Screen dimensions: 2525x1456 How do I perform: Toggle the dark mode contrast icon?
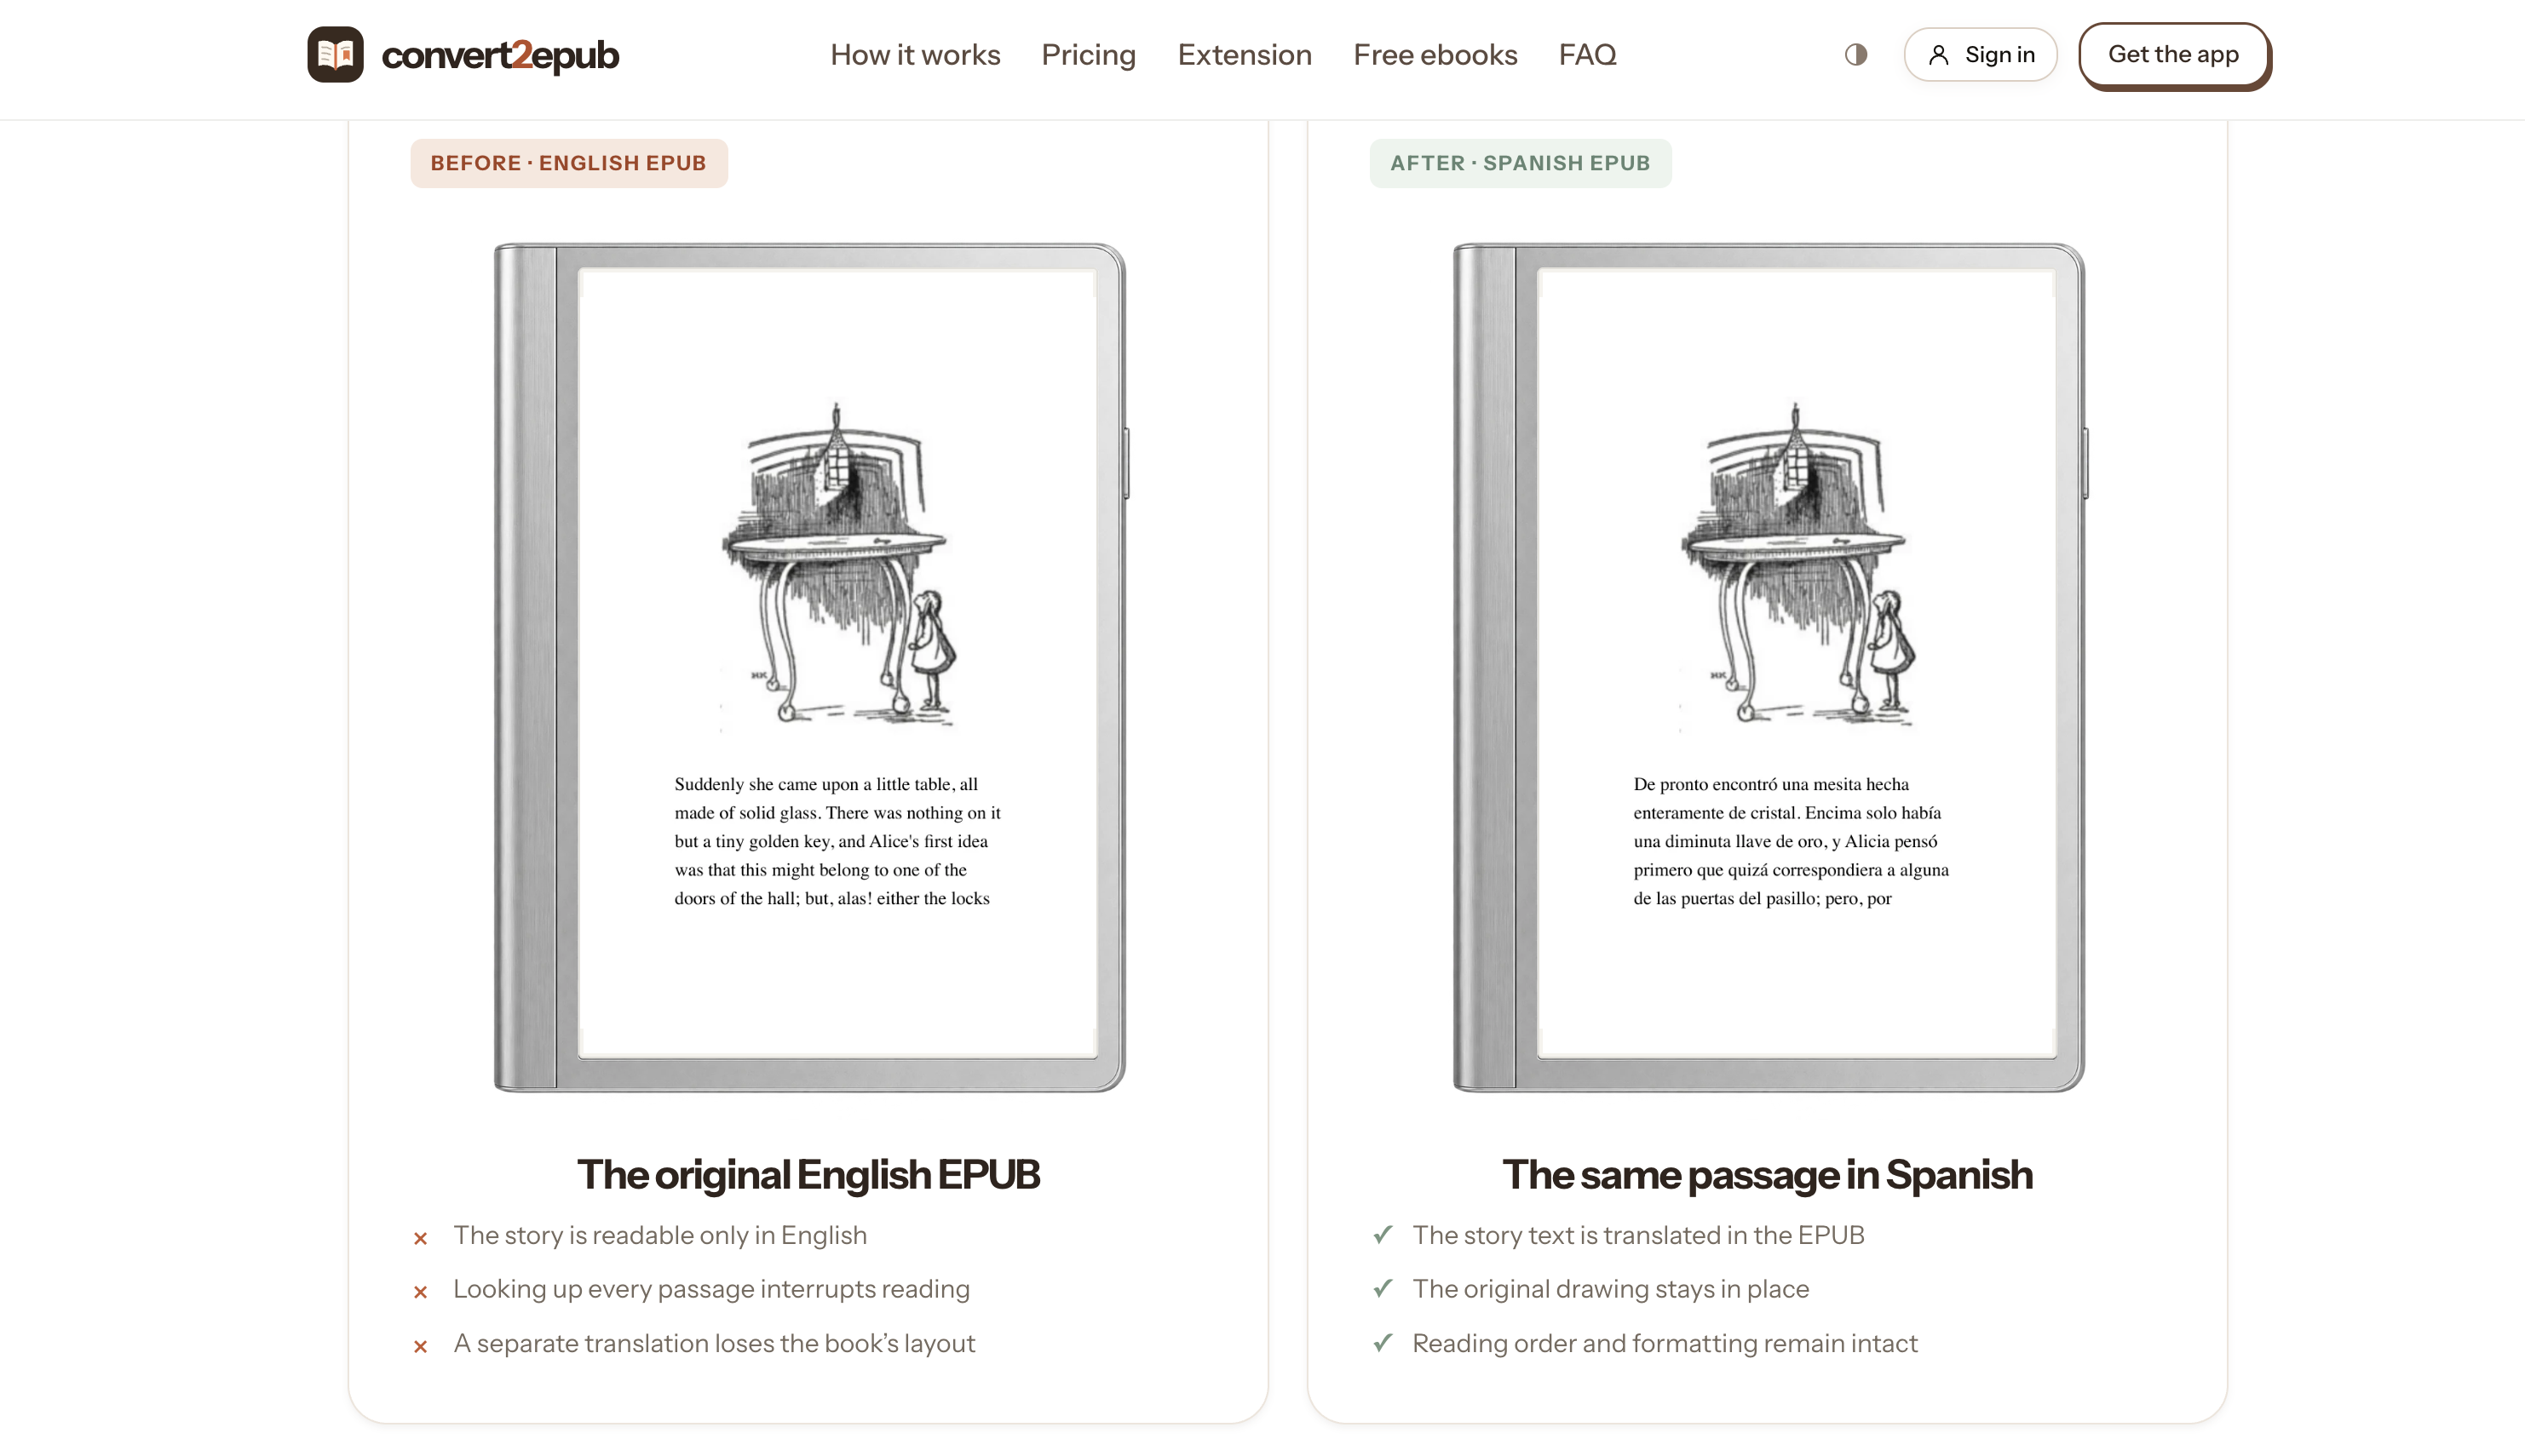tap(1855, 54)
